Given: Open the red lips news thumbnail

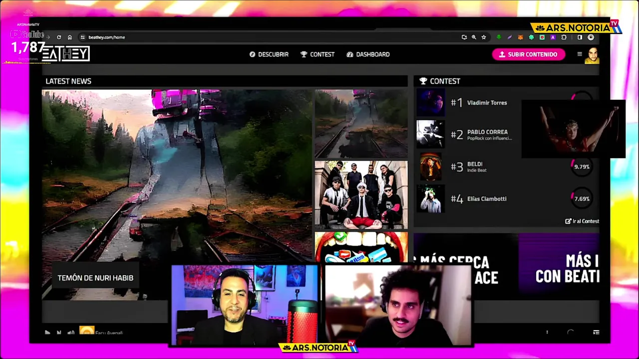Looking at the screenshot, I should click(361, 247).
